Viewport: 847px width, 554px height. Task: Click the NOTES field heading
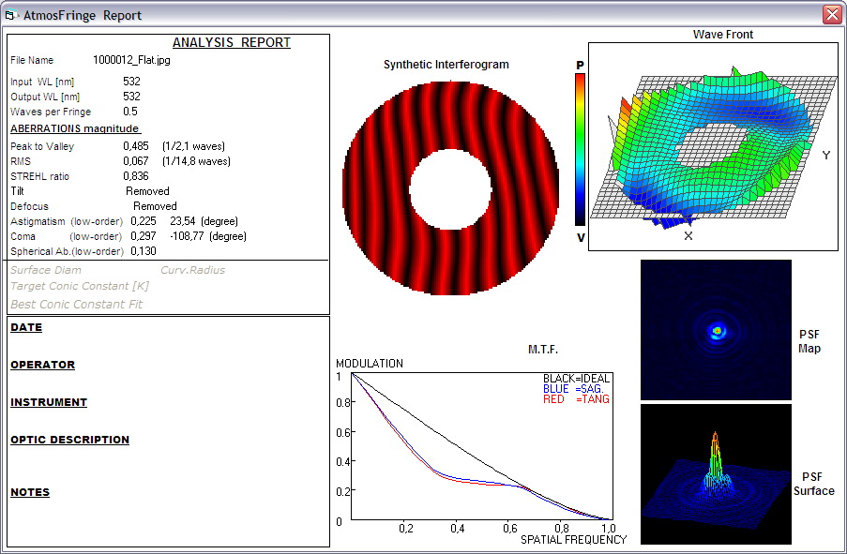pos(30,493)
